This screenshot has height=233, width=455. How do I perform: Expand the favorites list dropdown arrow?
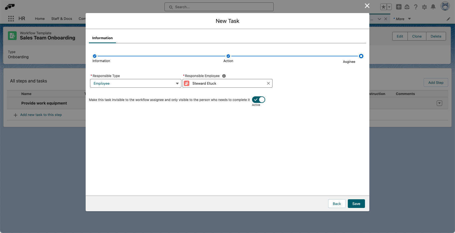(x=389, y=7)
